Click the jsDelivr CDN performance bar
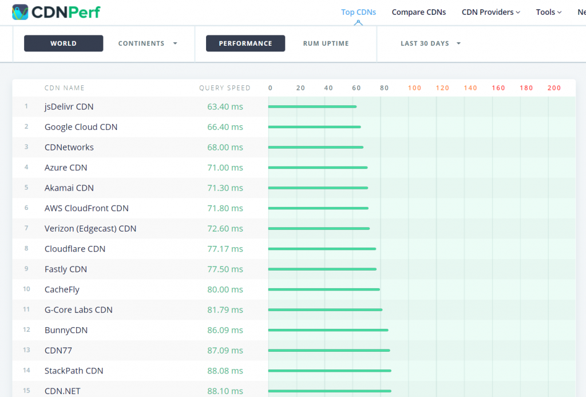586x397 pixels. coord(312,106)
